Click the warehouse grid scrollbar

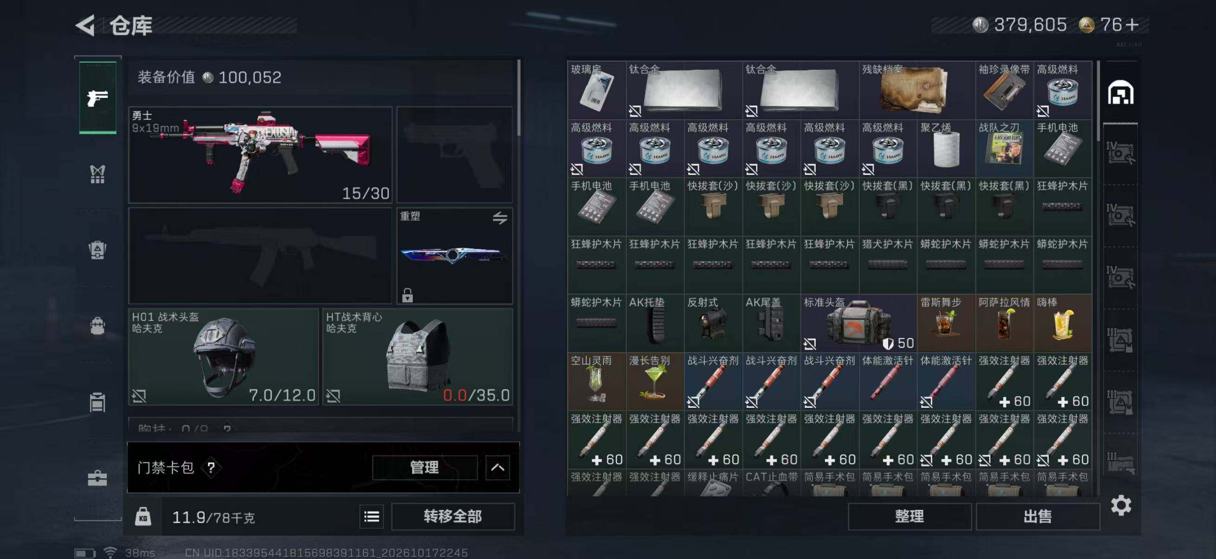click(x=1098, y=100)
